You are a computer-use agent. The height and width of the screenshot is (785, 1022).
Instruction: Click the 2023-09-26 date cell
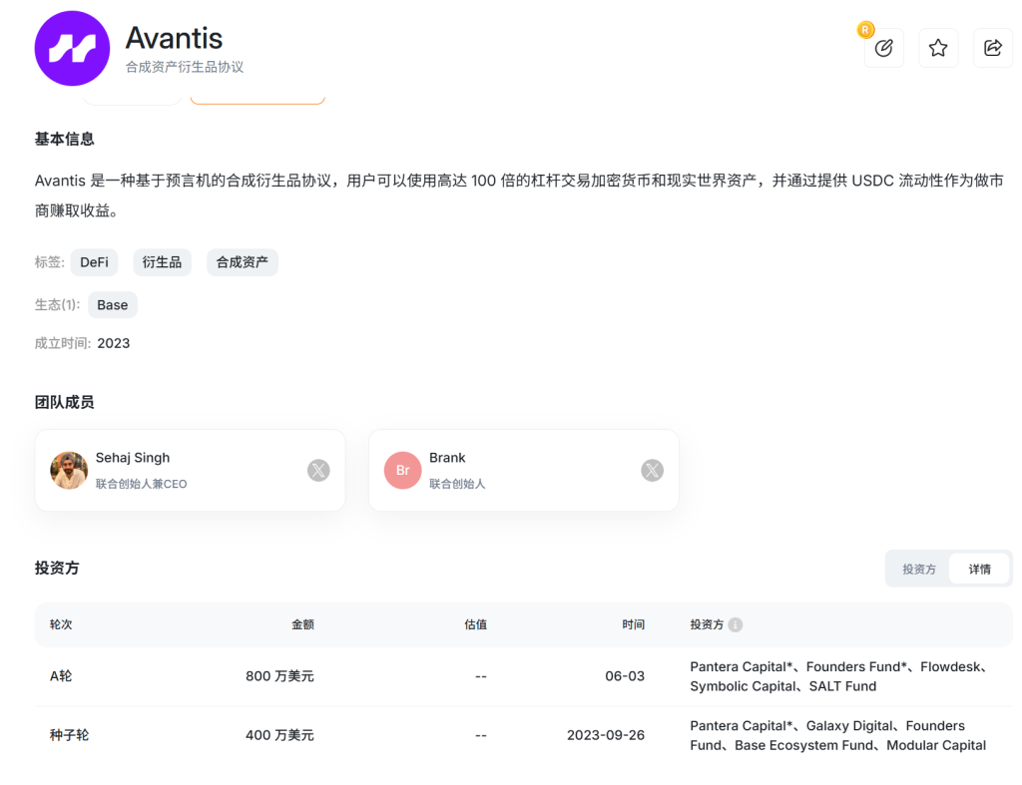(x=606, y=735)
